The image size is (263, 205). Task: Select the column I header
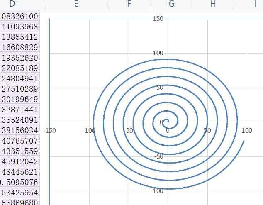(x=255, y=4)
